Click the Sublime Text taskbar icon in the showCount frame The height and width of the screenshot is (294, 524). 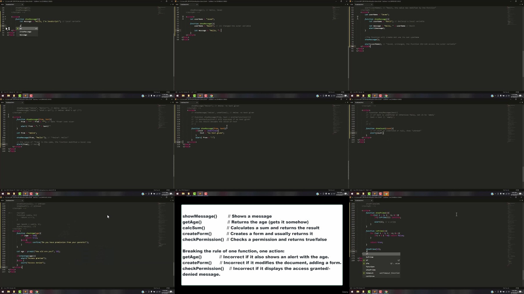coord(375,194)
